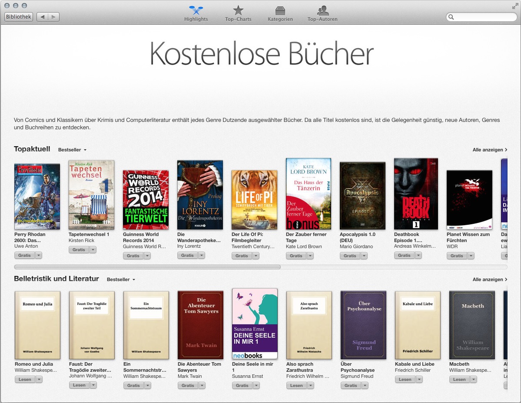Go back with the left arrow button

click(x=43, y=17)
